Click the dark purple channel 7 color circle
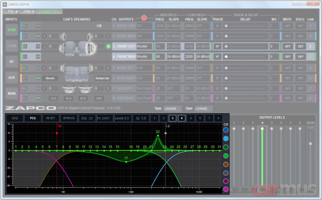The height and width of the screenshot is (200, 322). [x=226, y=181]
